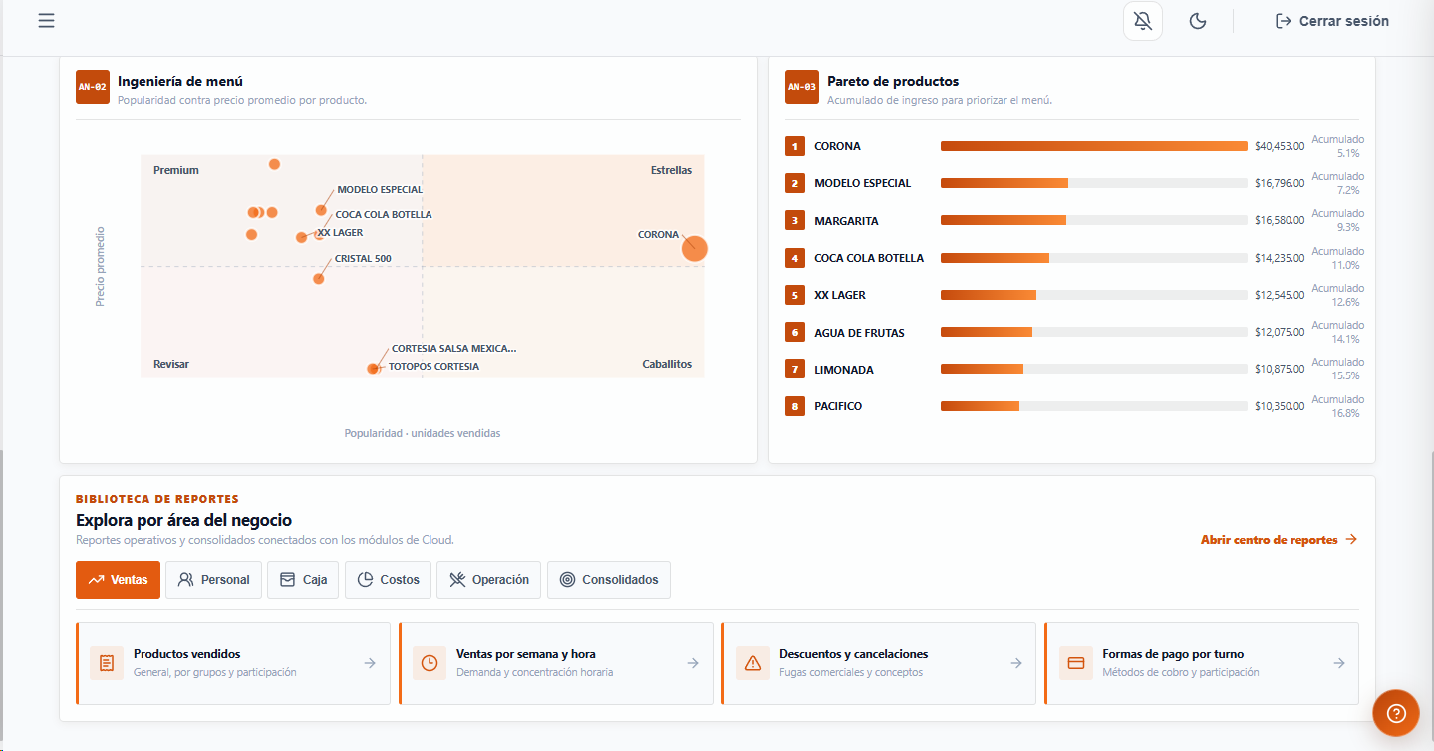Click the MARGARITA revenue progress bar

click(1094, 221)
